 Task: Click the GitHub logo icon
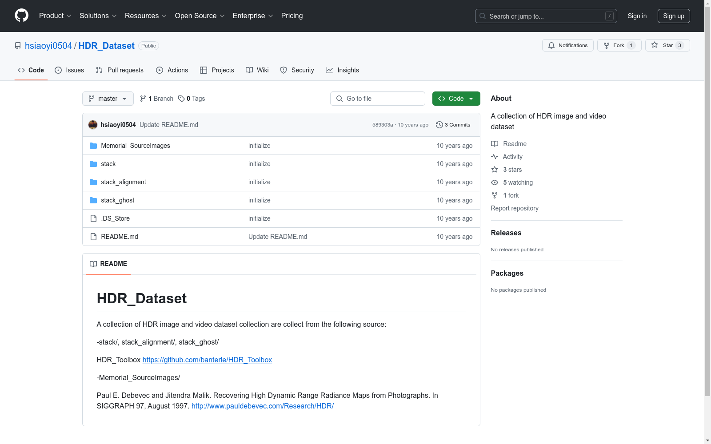pos(21,16)
